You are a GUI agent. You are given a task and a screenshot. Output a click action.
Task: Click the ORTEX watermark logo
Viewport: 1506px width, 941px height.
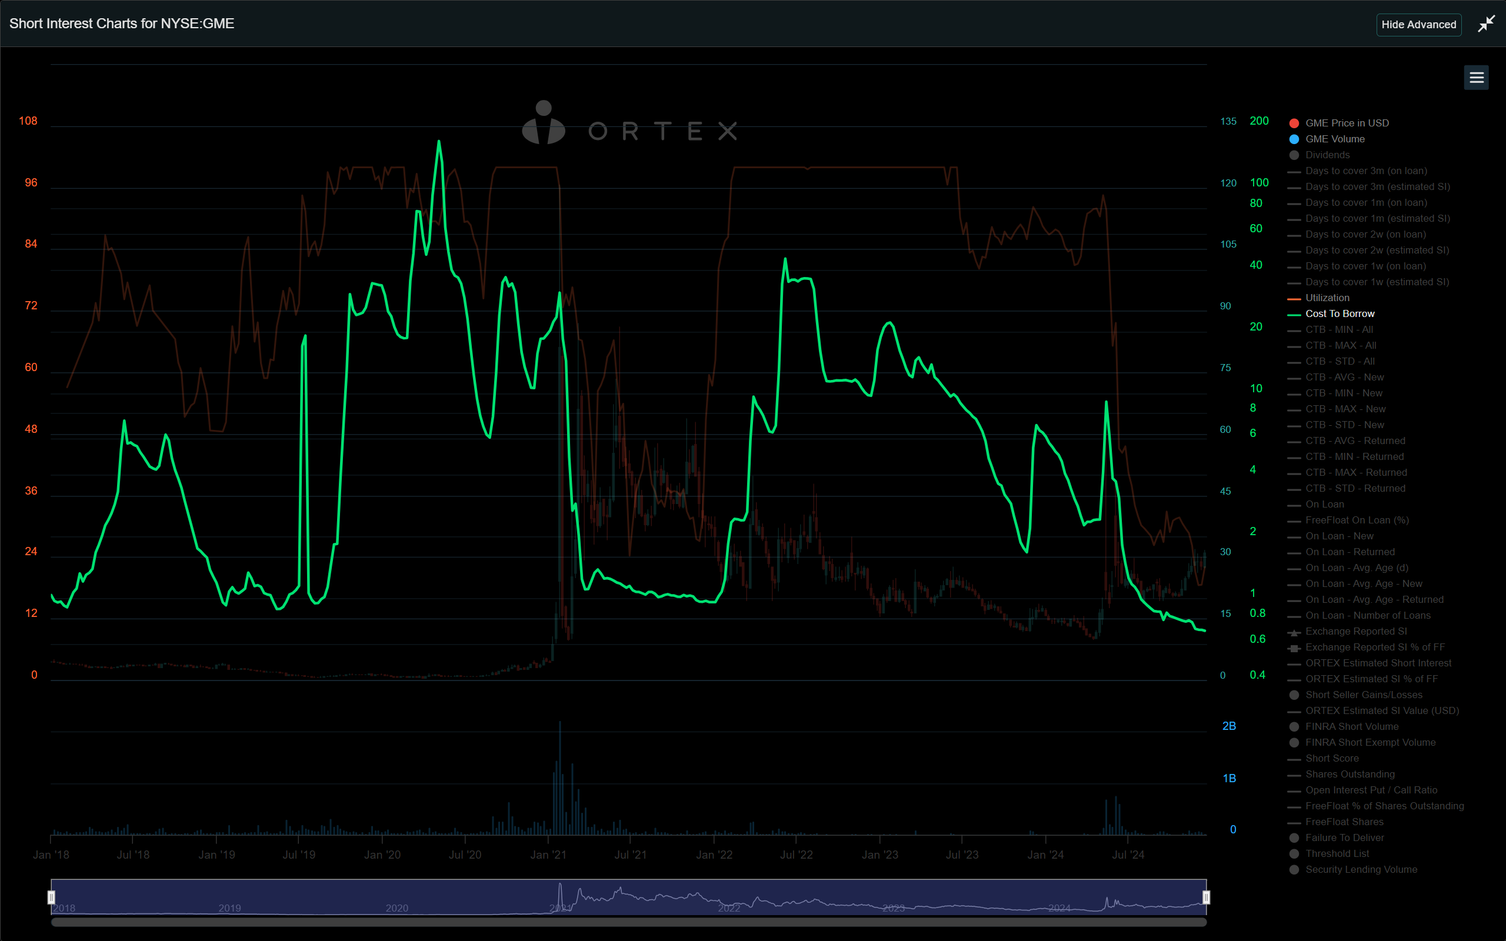coord(629,126)
